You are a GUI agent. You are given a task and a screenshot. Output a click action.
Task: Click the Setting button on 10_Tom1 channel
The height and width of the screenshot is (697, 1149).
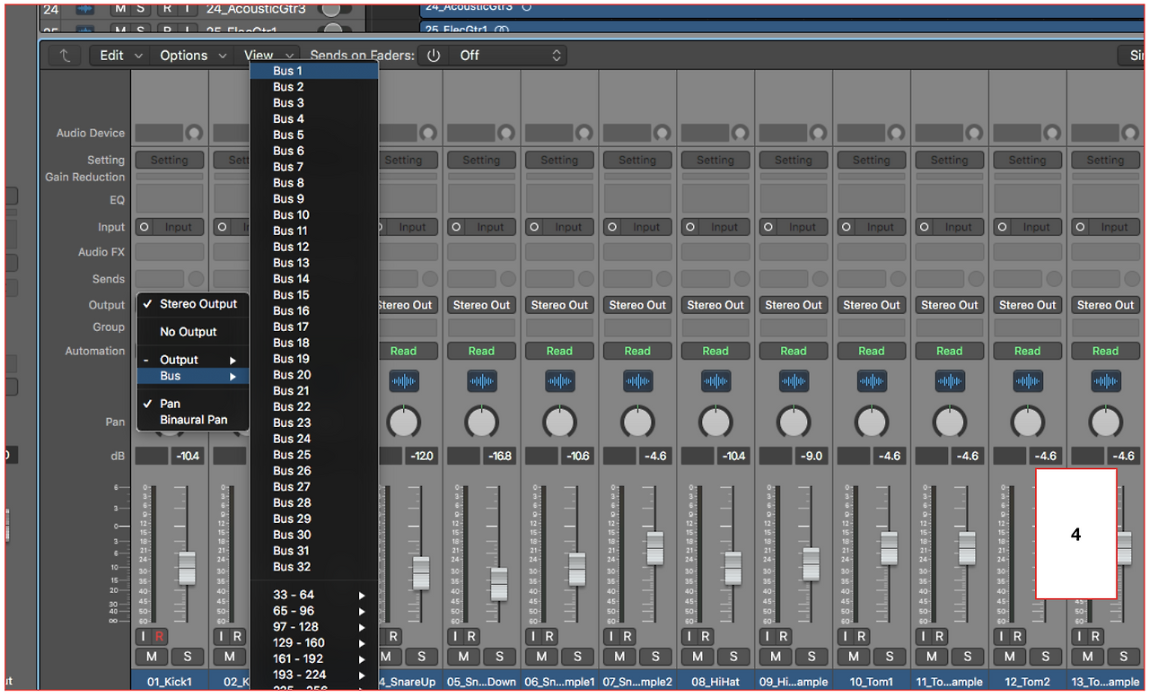coord(871,161)
